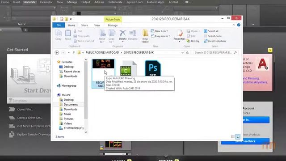The image size is (286, 161).
Task: Open the recent locations dropdown arrow
Action: (x=68, y=53)
